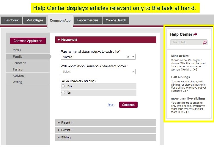Expand more than five siblings [+]
This screenshot has width=214, height=160.
coord(188,112)
